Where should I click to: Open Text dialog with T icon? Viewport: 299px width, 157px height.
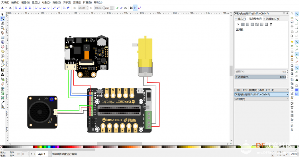coord(292,107)
